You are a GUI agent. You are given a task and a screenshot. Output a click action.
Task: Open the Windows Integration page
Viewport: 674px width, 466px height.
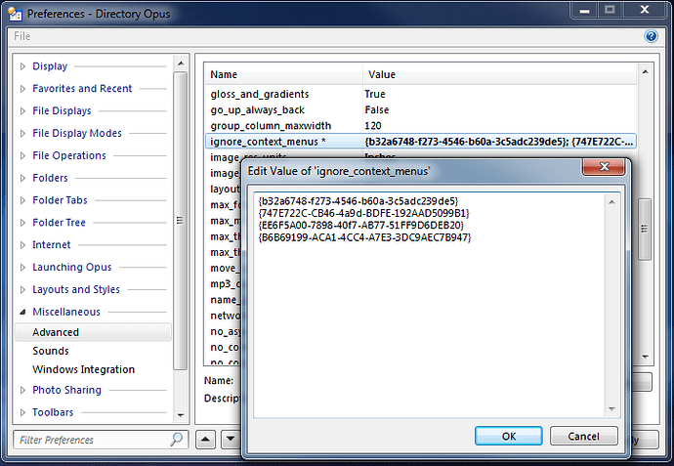coord(83,369)
